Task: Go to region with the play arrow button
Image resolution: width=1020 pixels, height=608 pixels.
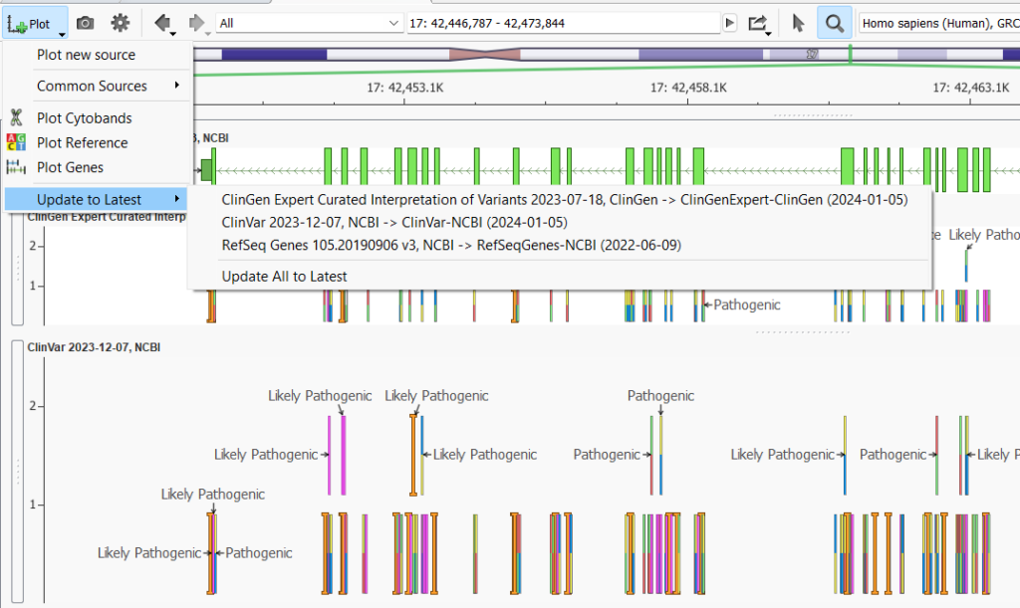Action: pos(730,24)
